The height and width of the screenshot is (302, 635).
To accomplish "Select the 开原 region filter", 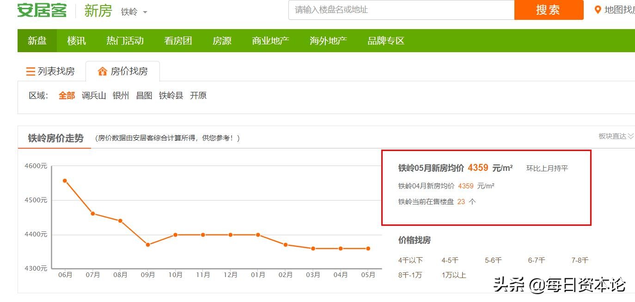I will coord(200,96).
